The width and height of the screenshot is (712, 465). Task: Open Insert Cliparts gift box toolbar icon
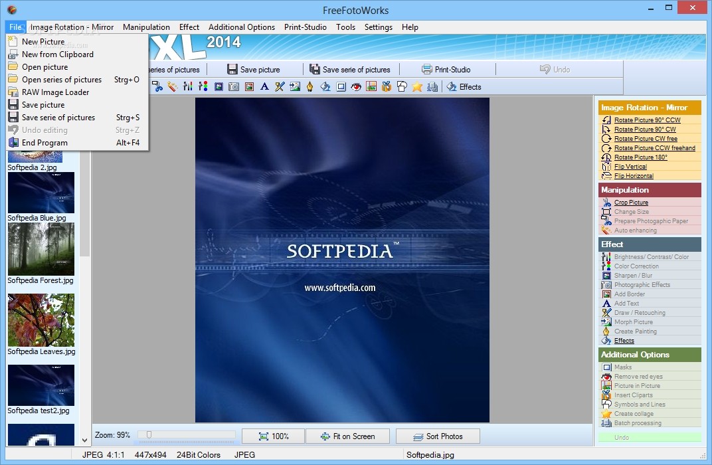coord(387,86)
